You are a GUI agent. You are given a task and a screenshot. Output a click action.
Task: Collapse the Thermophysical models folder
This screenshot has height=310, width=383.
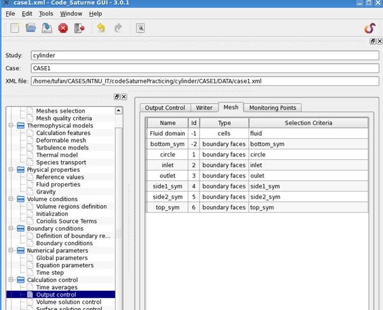tap(11, 125)
